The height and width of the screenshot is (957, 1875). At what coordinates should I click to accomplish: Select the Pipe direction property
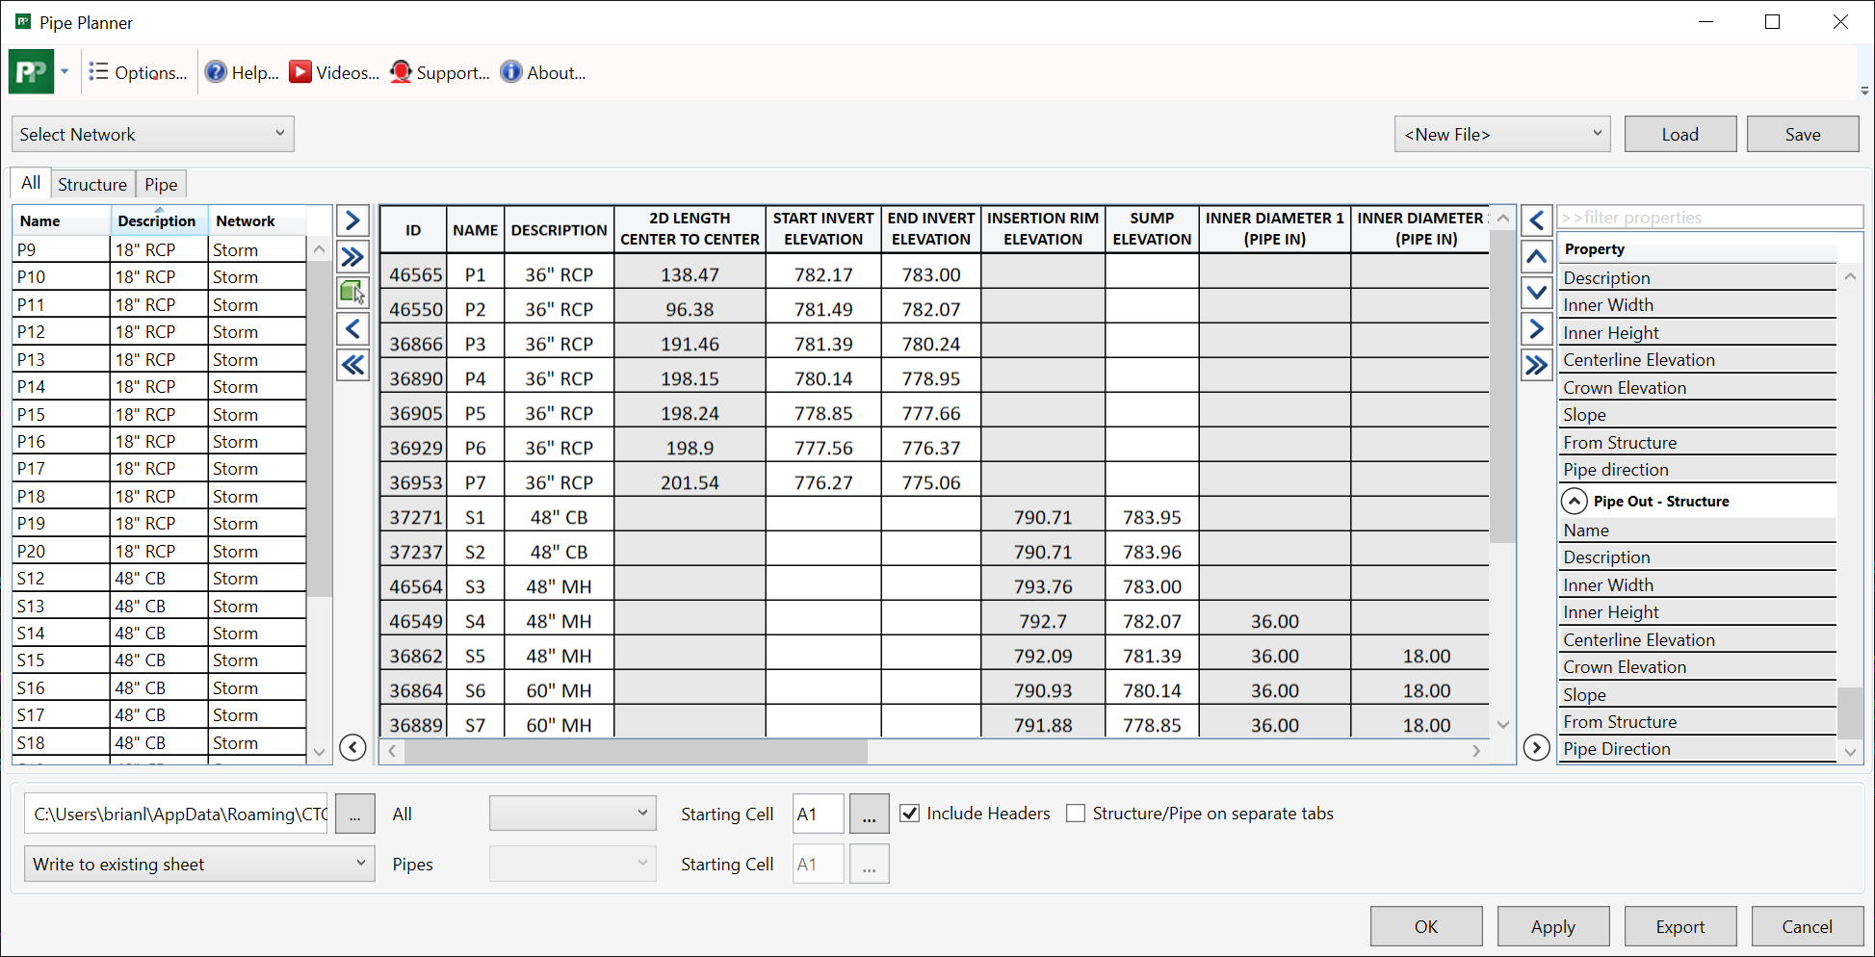pos(1697,470)
